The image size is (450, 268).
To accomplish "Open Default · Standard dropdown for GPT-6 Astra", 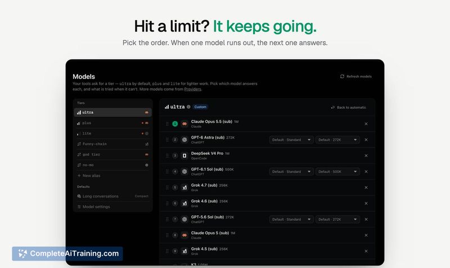I will coord(291,140).
